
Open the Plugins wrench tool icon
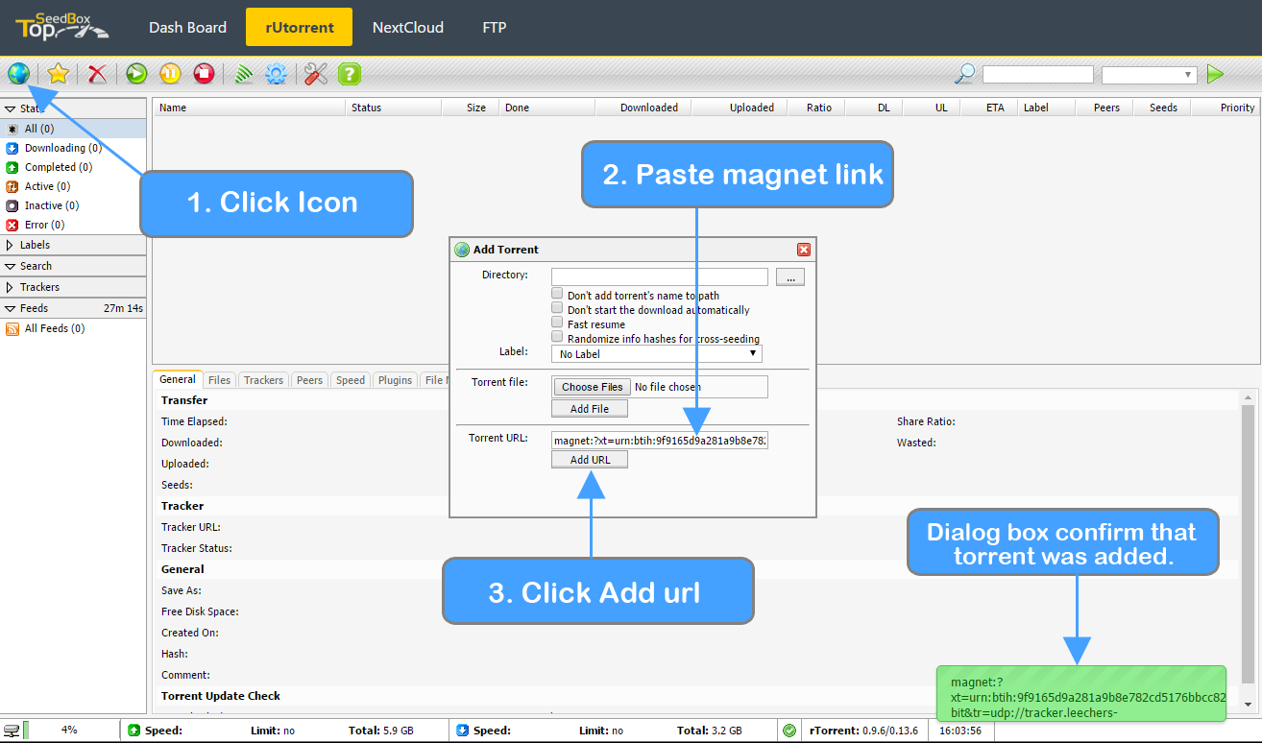(316, 73)
